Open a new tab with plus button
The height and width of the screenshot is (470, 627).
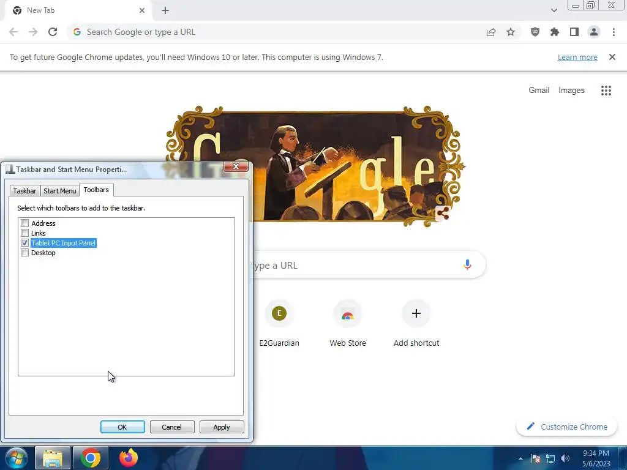pos(165,10)
